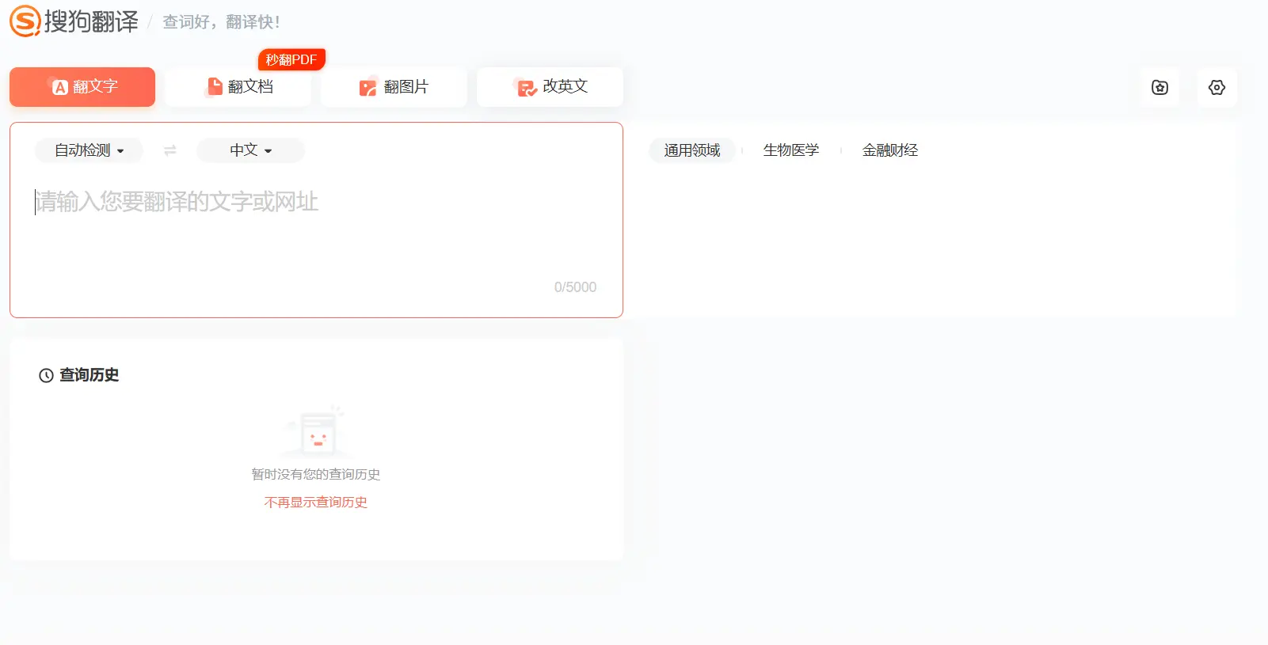Image resolution: width=1268 pixels, height=645 pixels.
Task: Open the 改英文 English correction tab
Action: [x=550, y=87]
